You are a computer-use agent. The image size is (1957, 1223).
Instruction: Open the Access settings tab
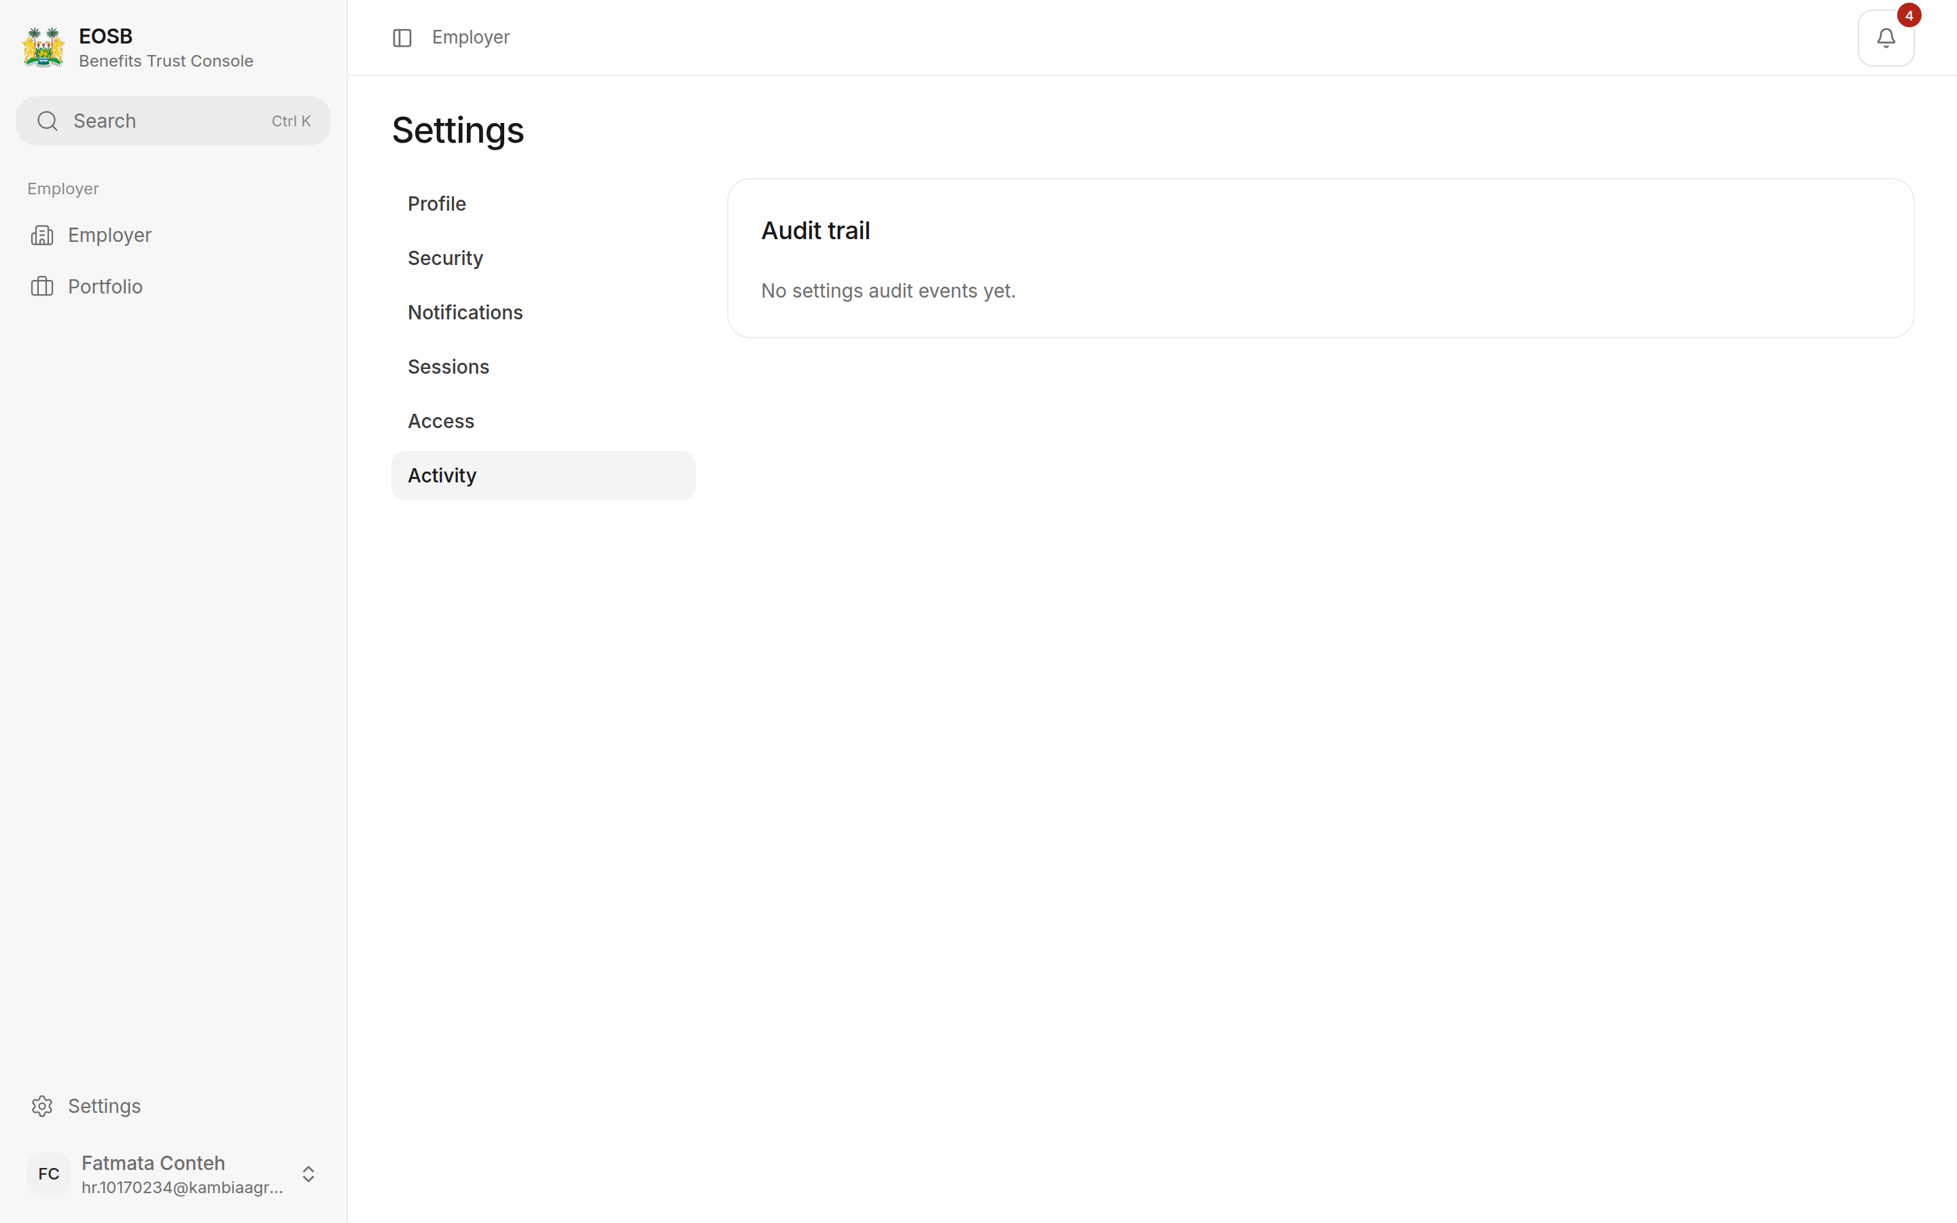pyautogui.click(x=544, y=421)
